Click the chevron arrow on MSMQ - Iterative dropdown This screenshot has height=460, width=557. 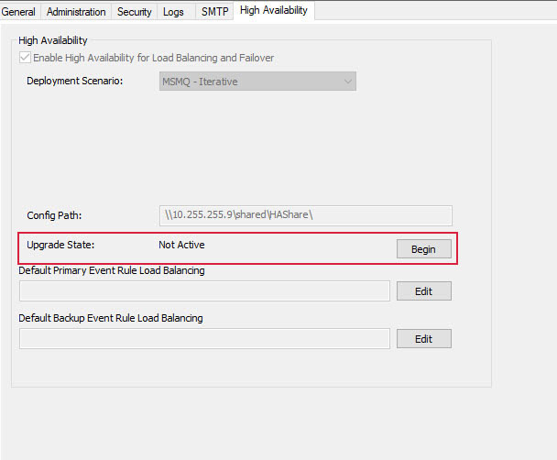pos(347,82)
